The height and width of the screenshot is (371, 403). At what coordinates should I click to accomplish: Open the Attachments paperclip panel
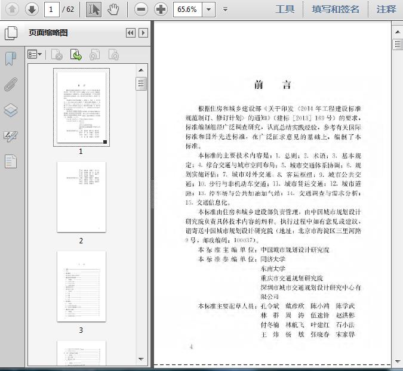coord(11,84)
